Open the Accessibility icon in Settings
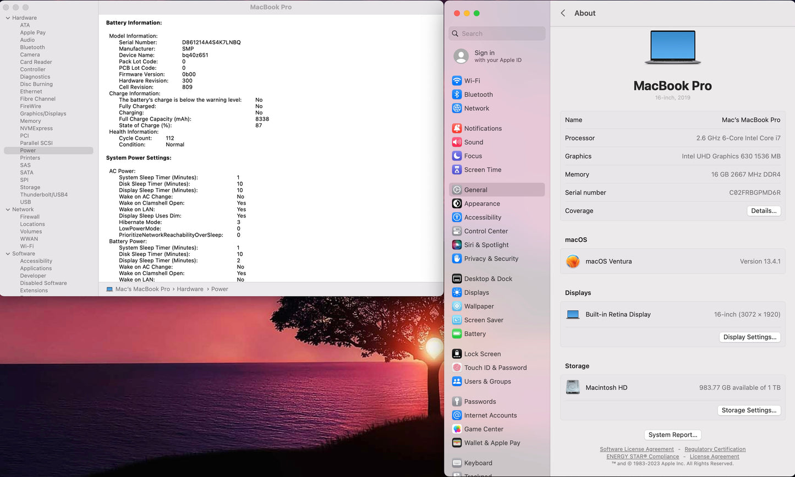The height and width of the screenshot is (477, 795). 457,217
